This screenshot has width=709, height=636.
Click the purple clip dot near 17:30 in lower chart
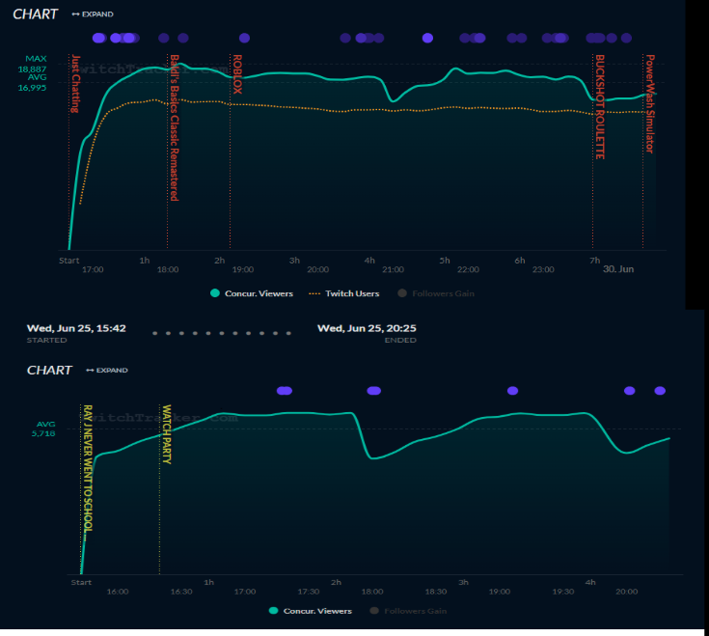(x=285, y=391)
